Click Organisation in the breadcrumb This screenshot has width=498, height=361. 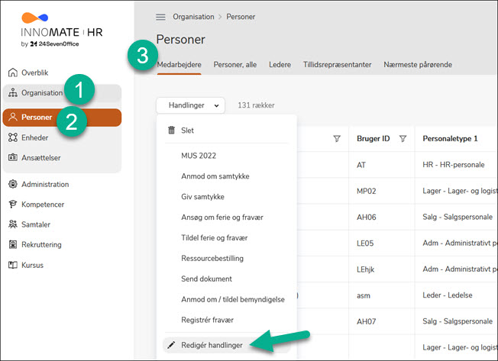click(x=192, y=17)
